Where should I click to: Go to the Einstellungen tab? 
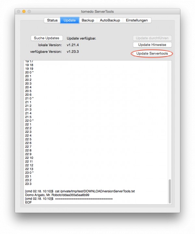tap(137, 20)
